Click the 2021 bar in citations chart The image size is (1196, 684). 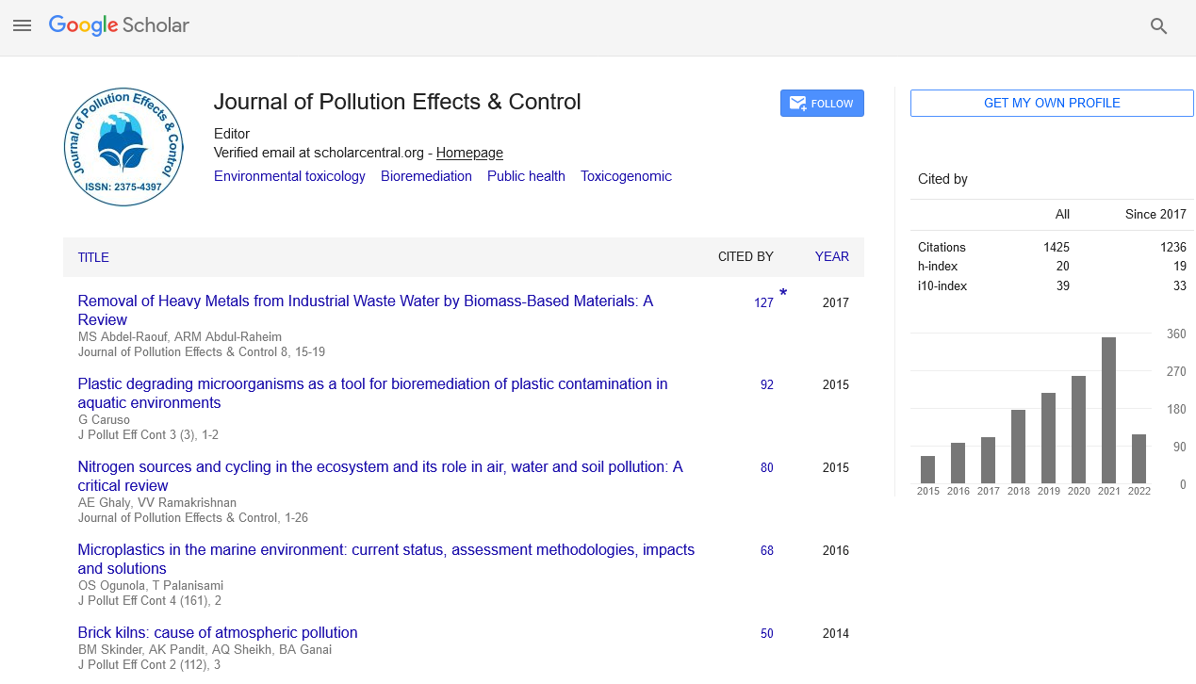(1108, 411)
